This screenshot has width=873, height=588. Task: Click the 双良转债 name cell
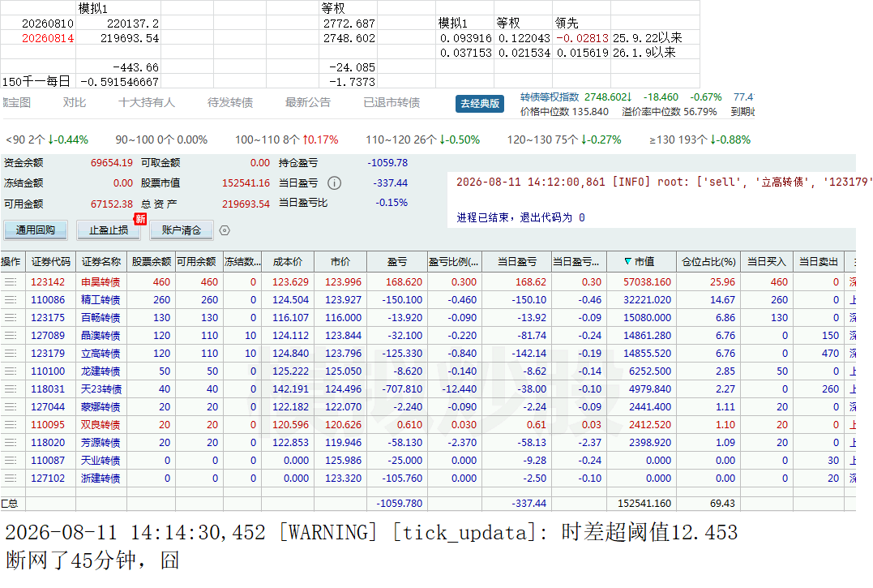tap(101, 425)
